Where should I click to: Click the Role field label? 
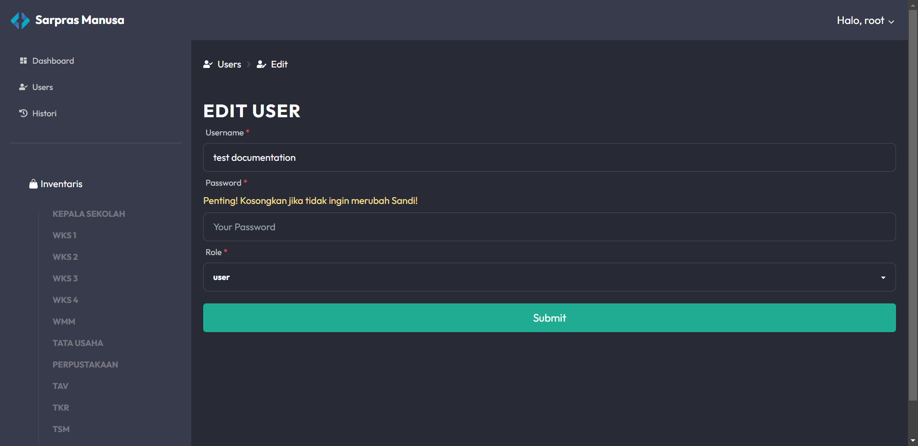(214, 252)
